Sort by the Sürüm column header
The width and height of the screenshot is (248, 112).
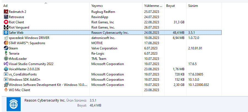coord(193,6)
